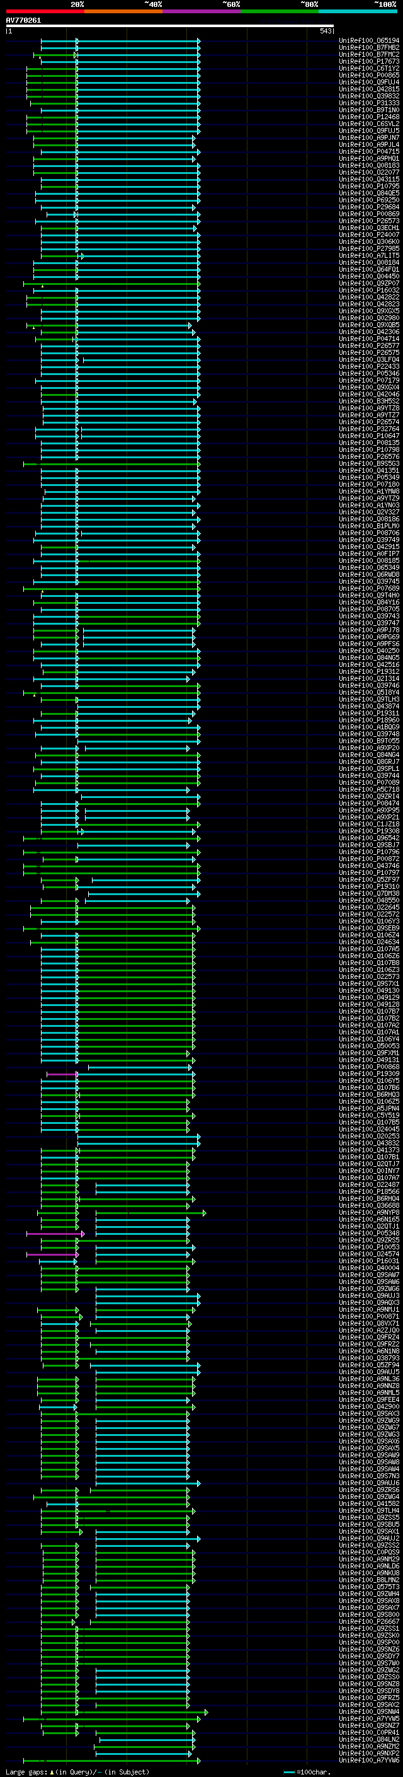The height and width of the screenshot is (1777, 403).
Task: Select the UniRef100_P00869 label
Action: coord(368,214)
